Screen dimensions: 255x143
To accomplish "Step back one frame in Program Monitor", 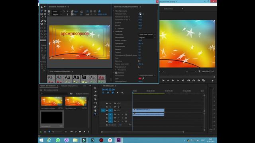I will coord(168,80).
